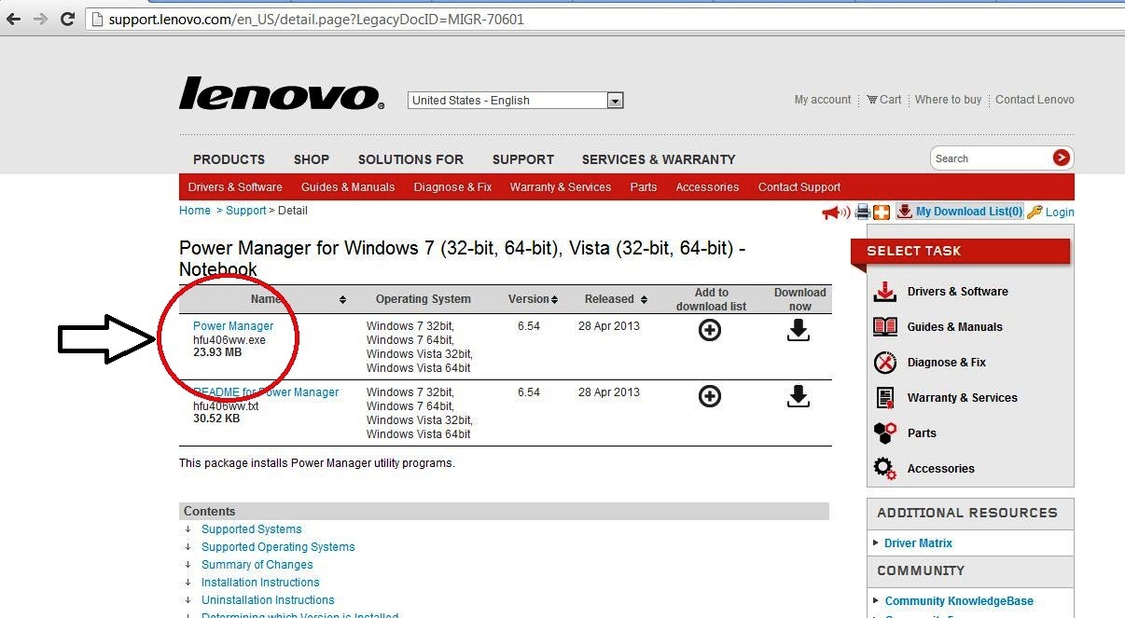Click Accessories gear icon in sidebar
The image size is (1125, 618).
[x=884, y=469]
